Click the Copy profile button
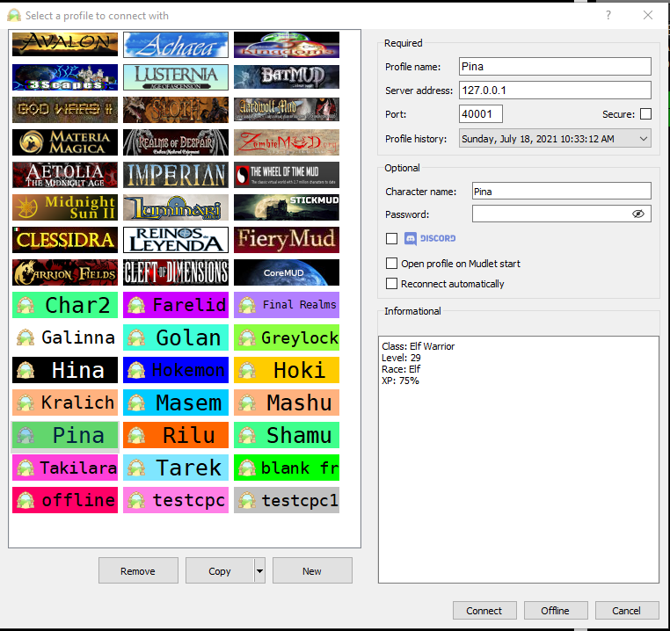 pos(220,570)
